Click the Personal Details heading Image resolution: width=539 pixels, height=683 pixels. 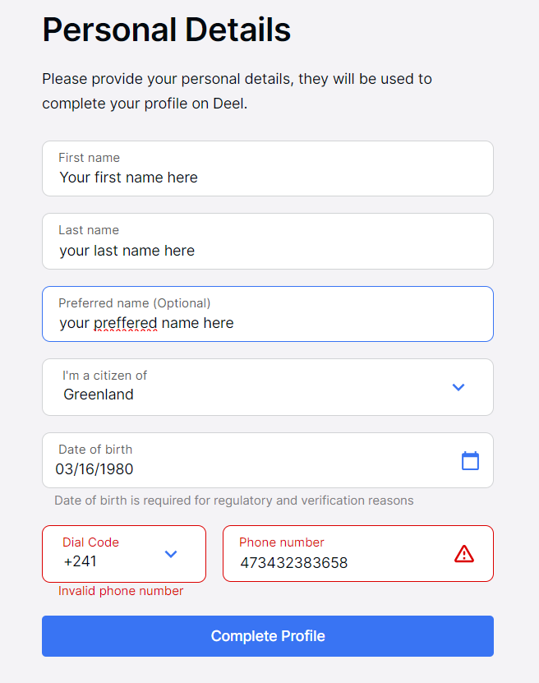[x=167, y=30]
